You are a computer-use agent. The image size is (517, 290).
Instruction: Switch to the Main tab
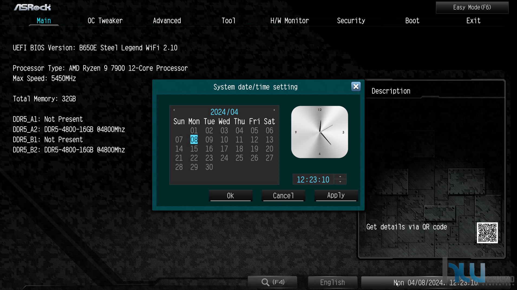pos(44,21)
